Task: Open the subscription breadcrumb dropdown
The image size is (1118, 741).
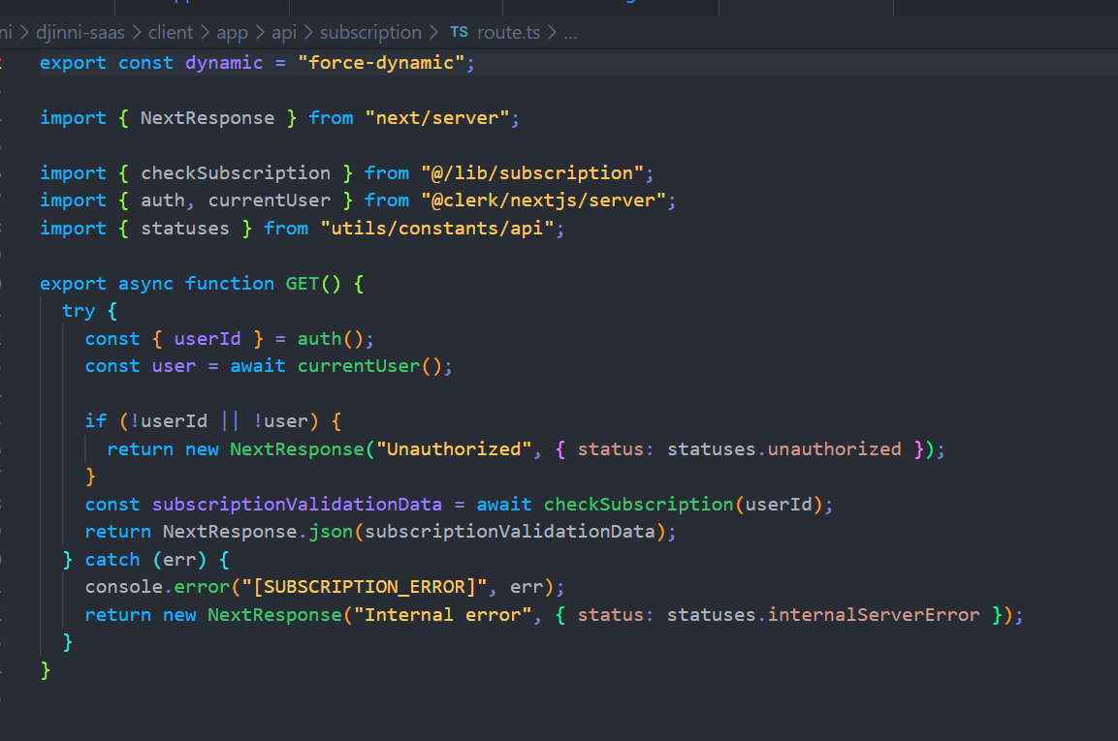Action: click(370, 32)
